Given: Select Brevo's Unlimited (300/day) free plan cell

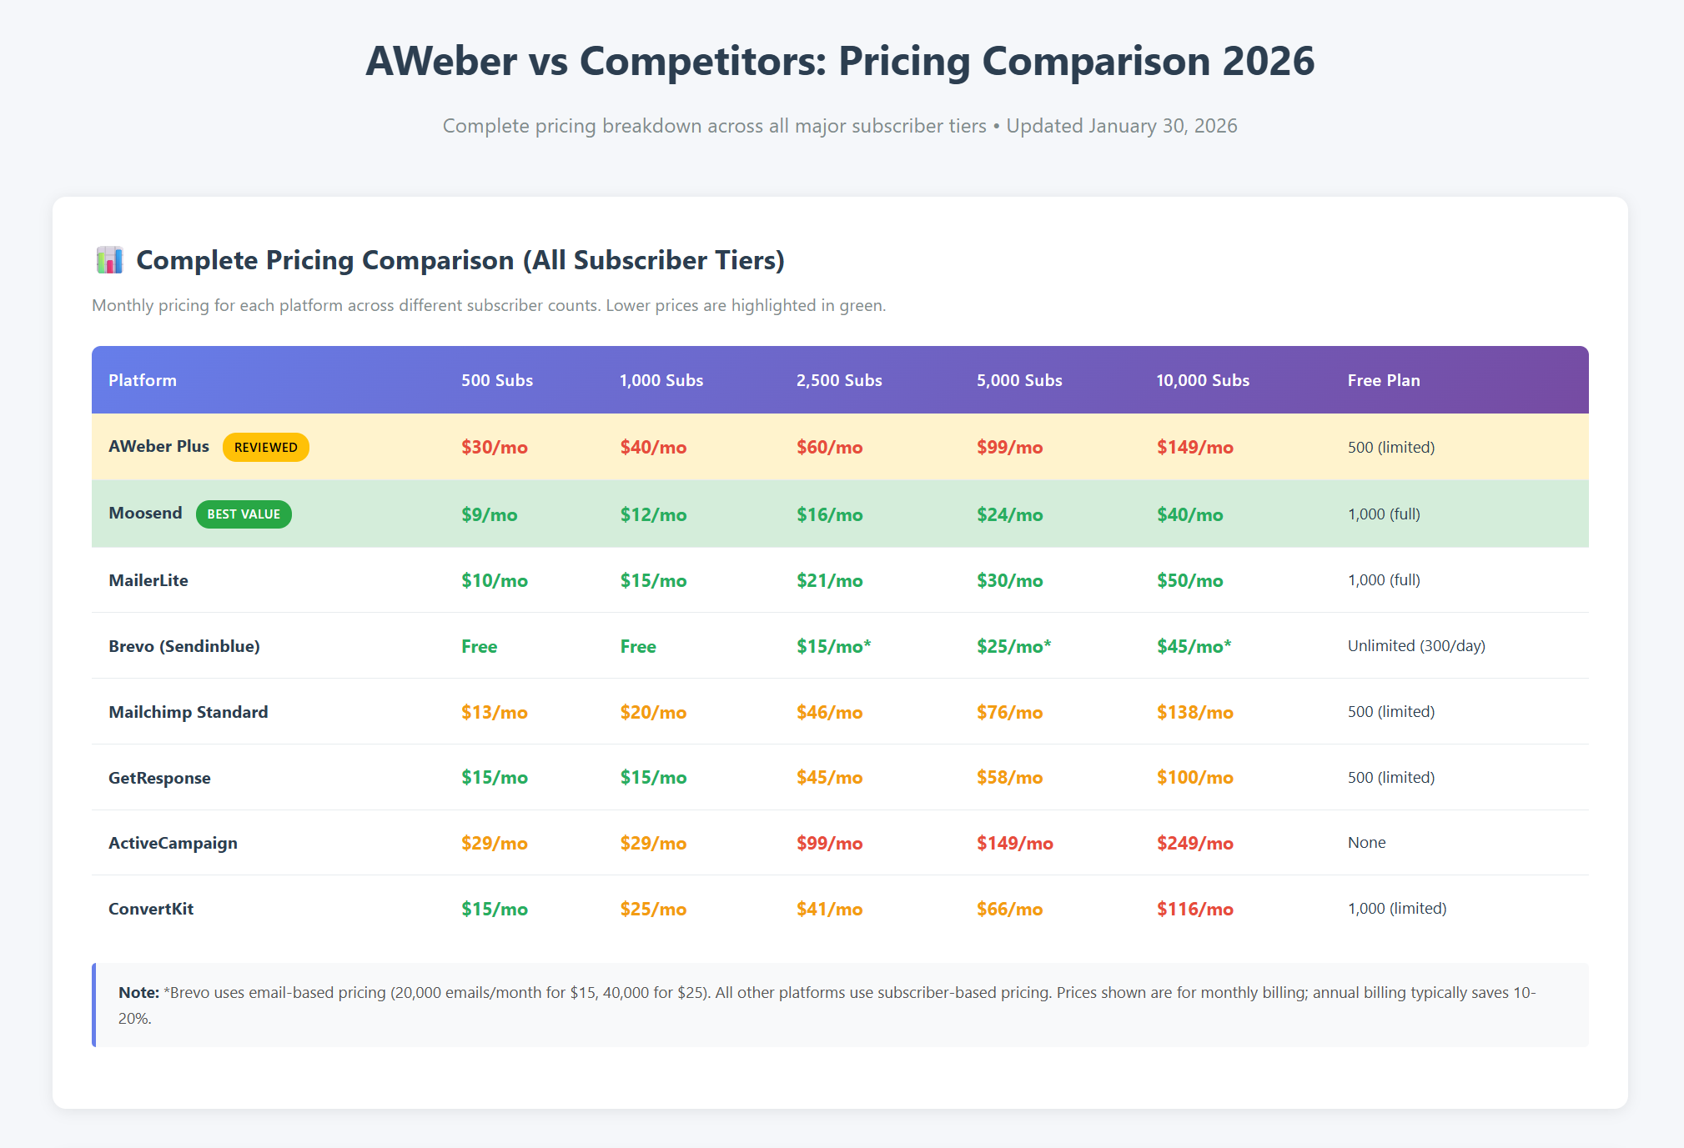Looking at the screenshot, I should (1416, 646).
